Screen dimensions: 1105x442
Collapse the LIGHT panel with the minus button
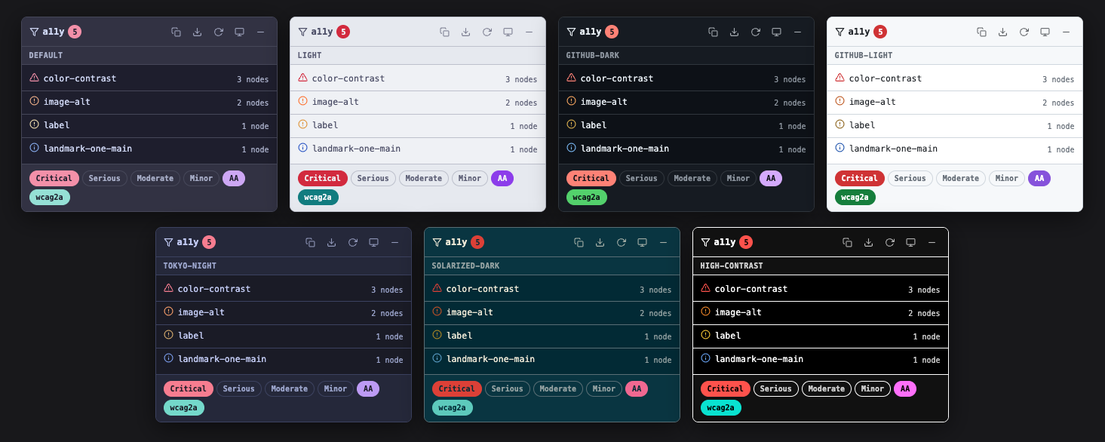pyautogui.click(x=529, y=32)
